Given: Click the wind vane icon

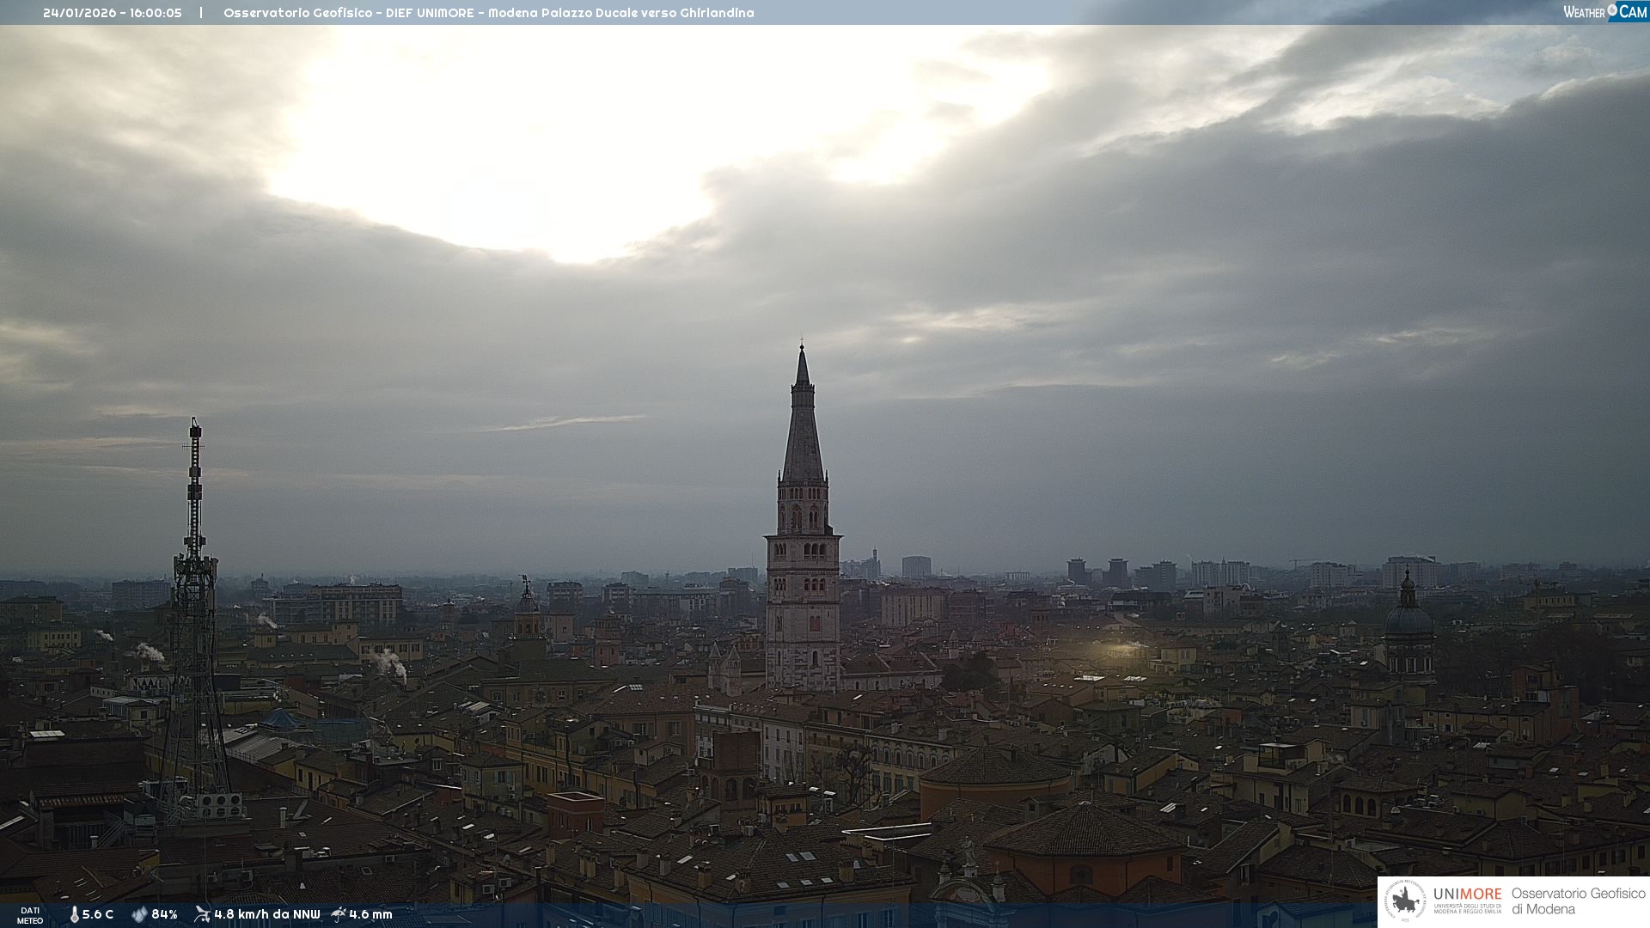Looking at the screenshot, I should (x=202, y=914).
